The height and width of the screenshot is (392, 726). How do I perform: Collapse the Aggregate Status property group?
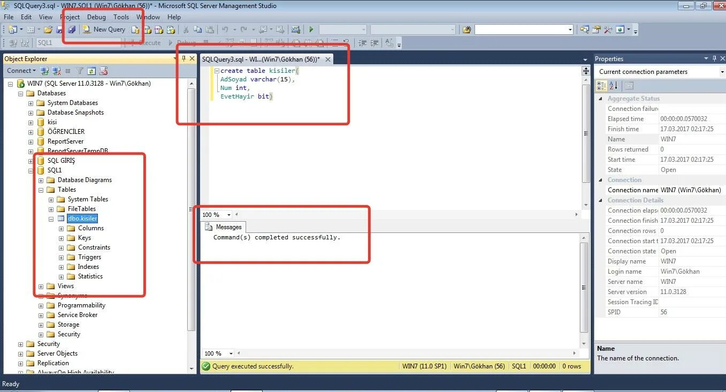pos(600,99)
